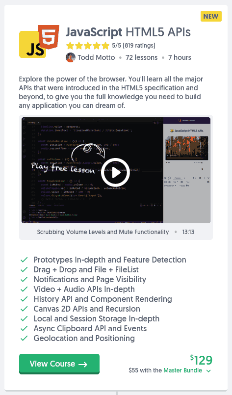Click the 72 lessons text
Viewport: 232px width, 395px height.
(142, 57)
